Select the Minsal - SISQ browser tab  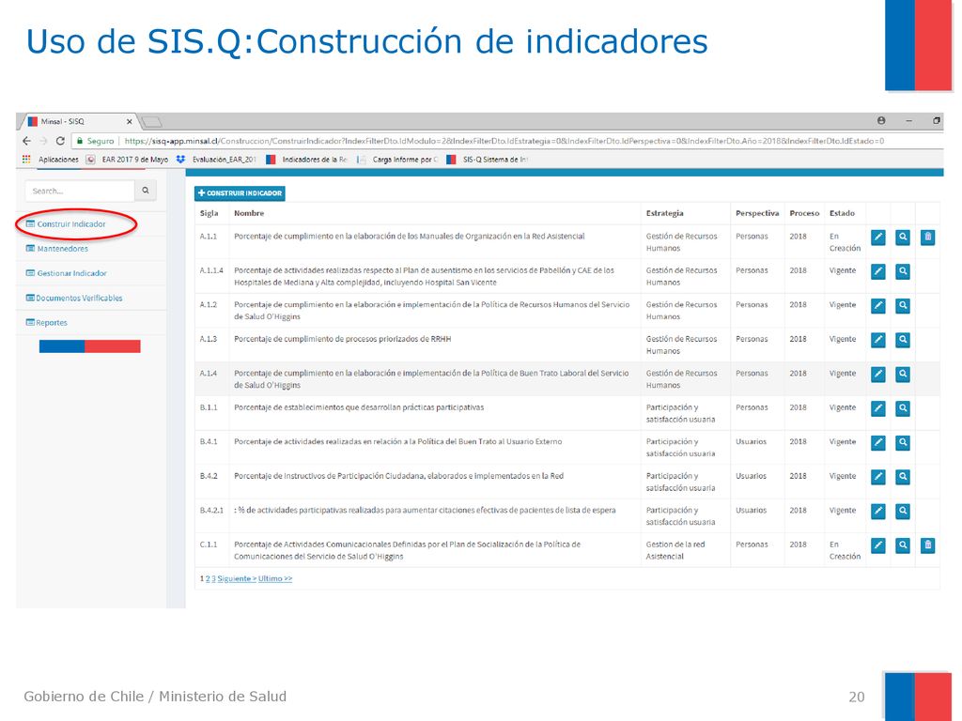pos(79,121)
